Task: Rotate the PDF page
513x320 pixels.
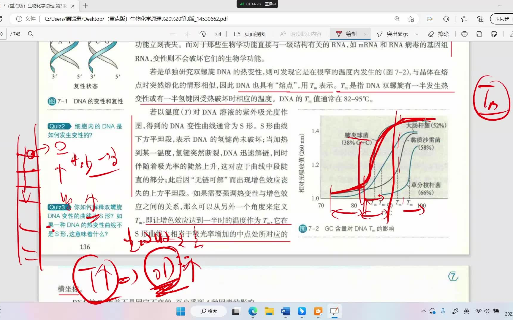Action: [203, 34]
